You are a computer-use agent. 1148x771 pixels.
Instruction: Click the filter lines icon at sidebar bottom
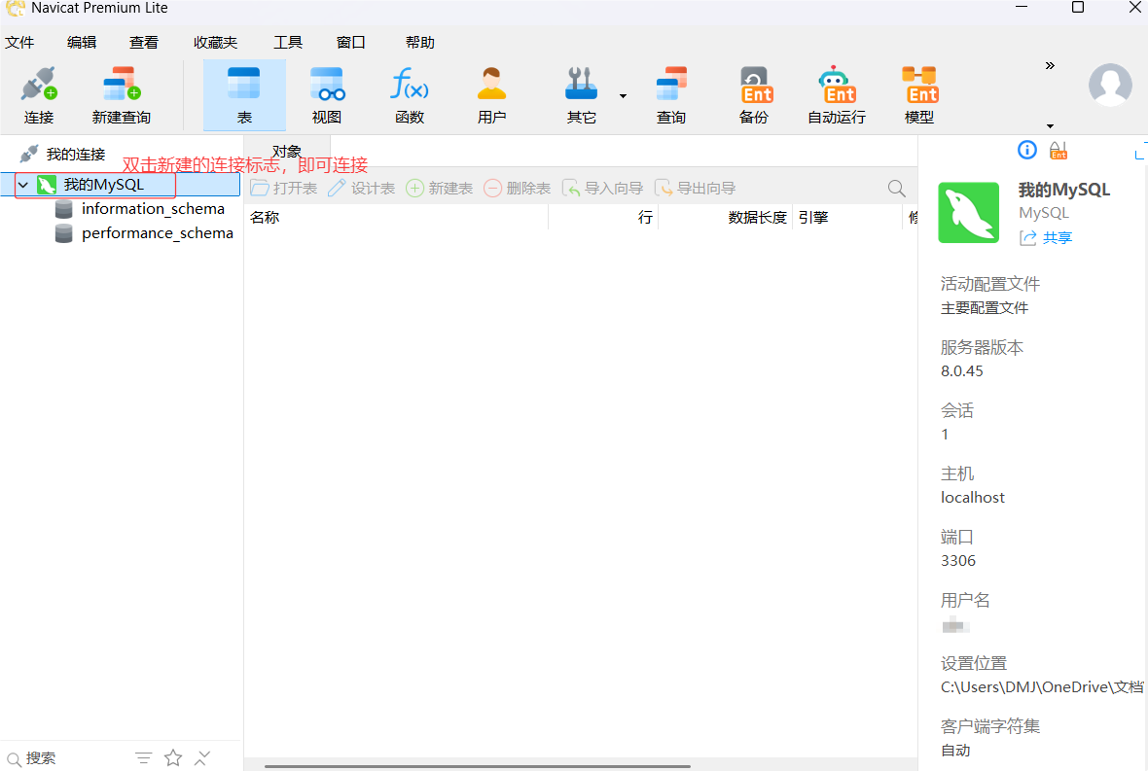144,757
